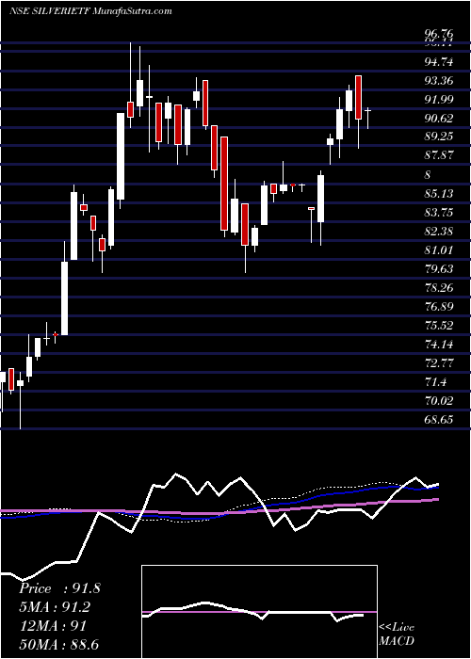Click the 90.62 price axis label
Screen dimensions: 471x659
[x=439, y=119]
